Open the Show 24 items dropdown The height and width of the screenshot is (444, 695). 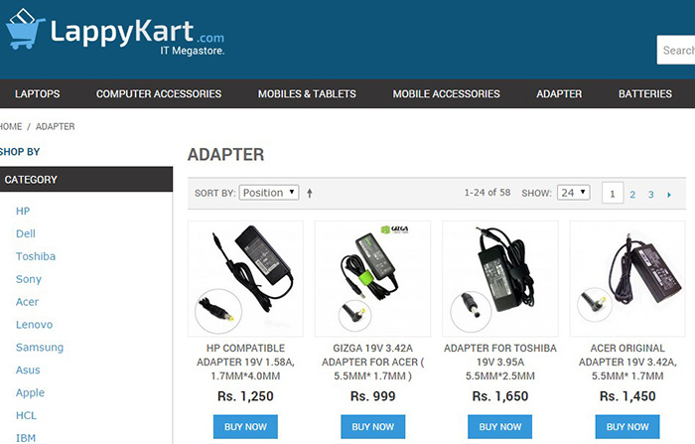pos(574,193)
